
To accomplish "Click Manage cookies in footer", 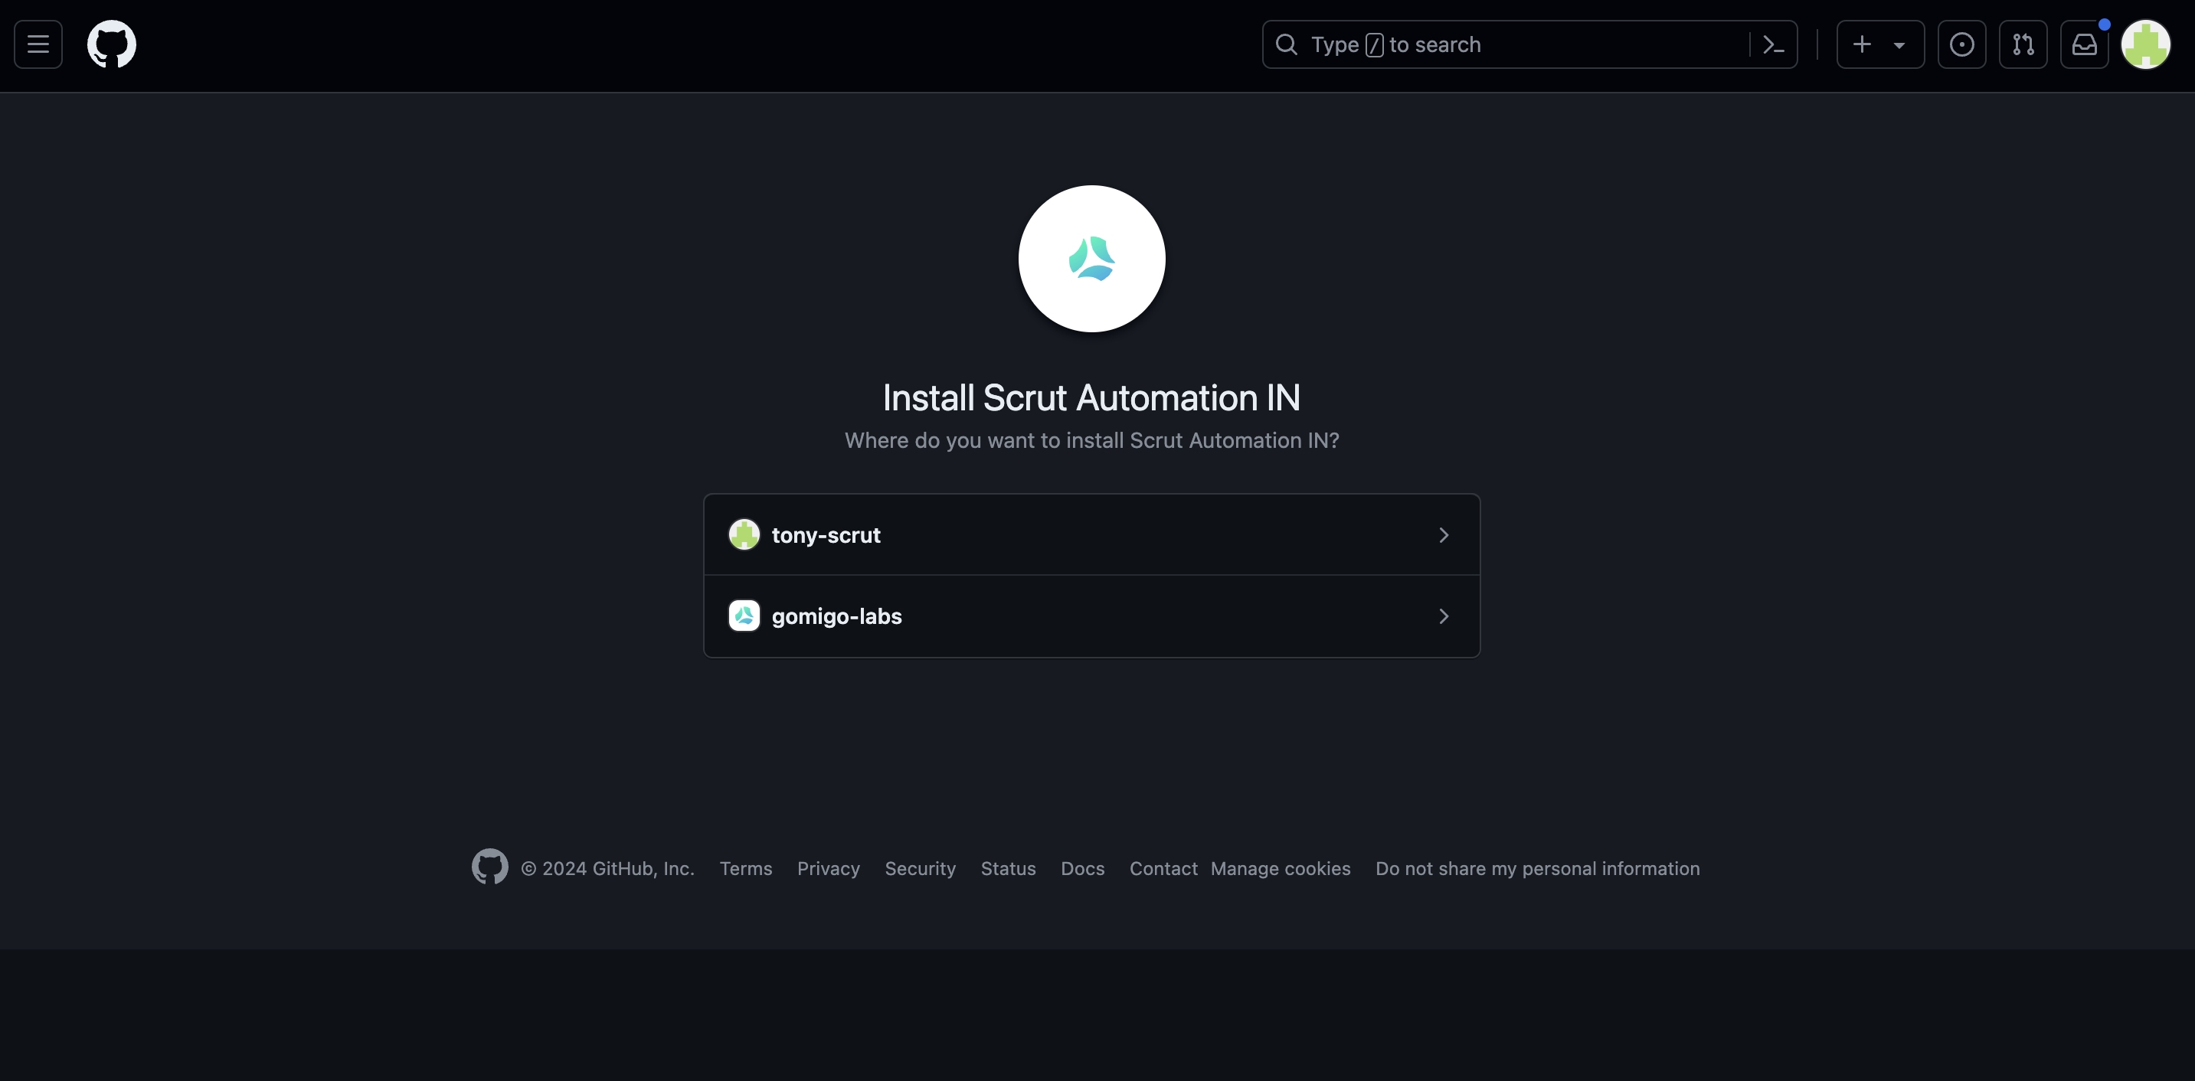I will pos(1280,869).
